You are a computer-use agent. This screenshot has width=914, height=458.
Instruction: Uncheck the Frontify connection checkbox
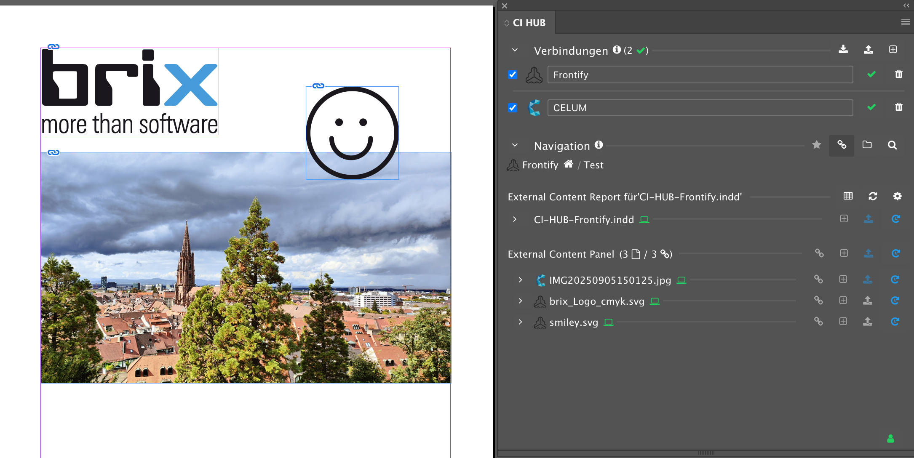pyautogui.click(x=513, y=75)
